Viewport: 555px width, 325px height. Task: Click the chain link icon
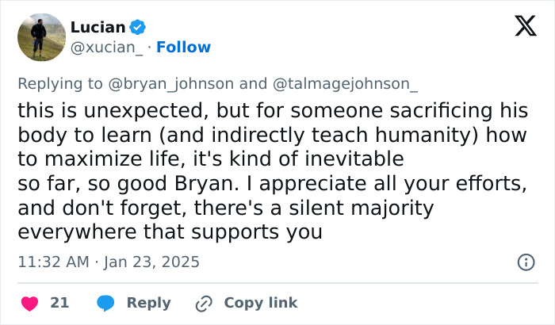coord(205,303)
